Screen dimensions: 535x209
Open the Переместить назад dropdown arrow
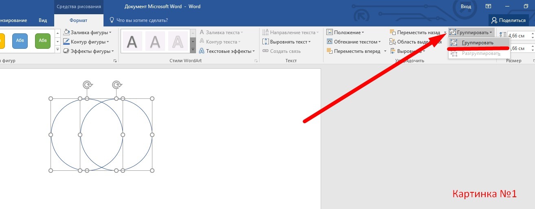pos(445,33)
